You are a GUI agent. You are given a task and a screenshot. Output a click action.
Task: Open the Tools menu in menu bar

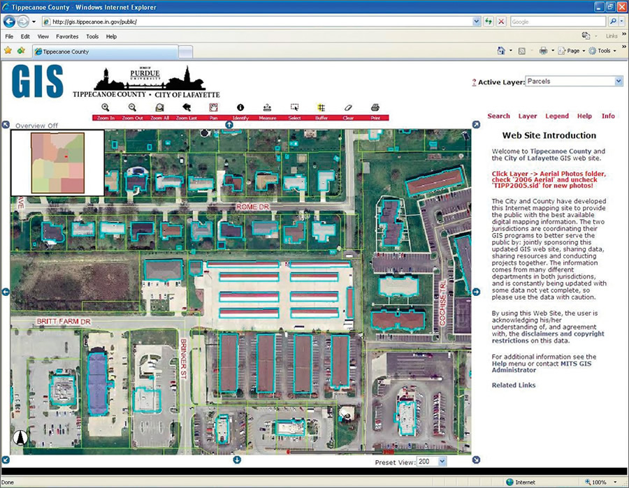pyautogui.click(x=92, y=36)
